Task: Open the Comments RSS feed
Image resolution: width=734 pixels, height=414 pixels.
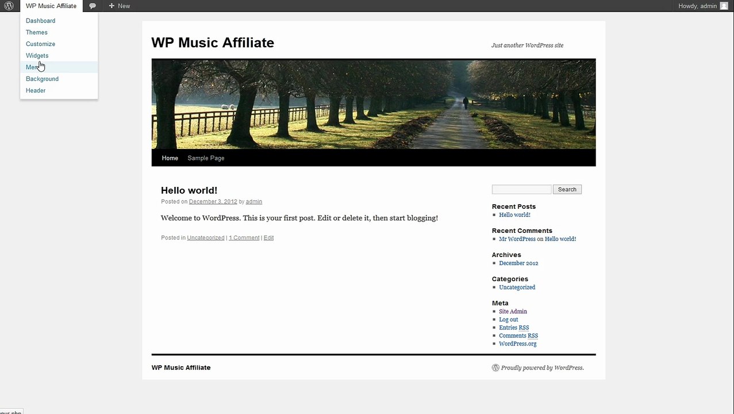Action: pos(518,336)
